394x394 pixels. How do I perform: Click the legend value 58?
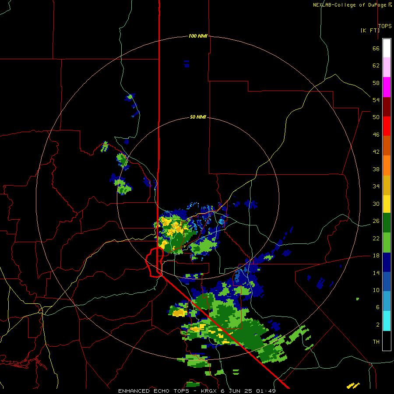(376, 83)
